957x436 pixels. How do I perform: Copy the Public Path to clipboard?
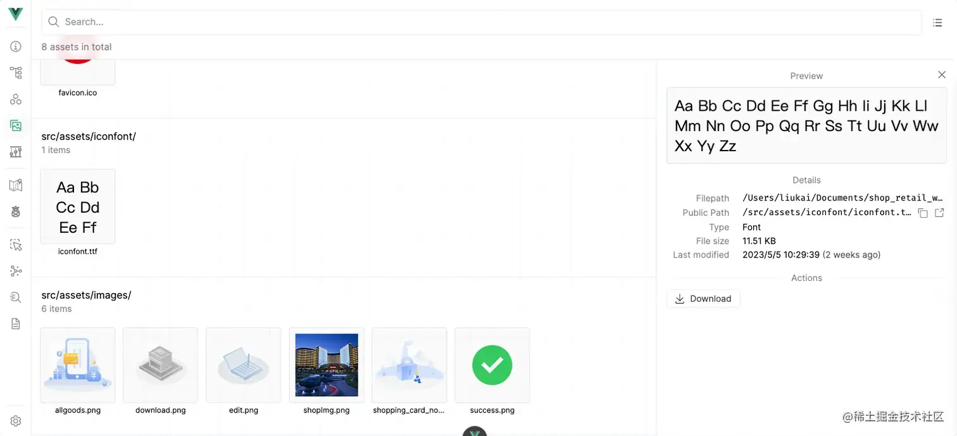(923, 213)
